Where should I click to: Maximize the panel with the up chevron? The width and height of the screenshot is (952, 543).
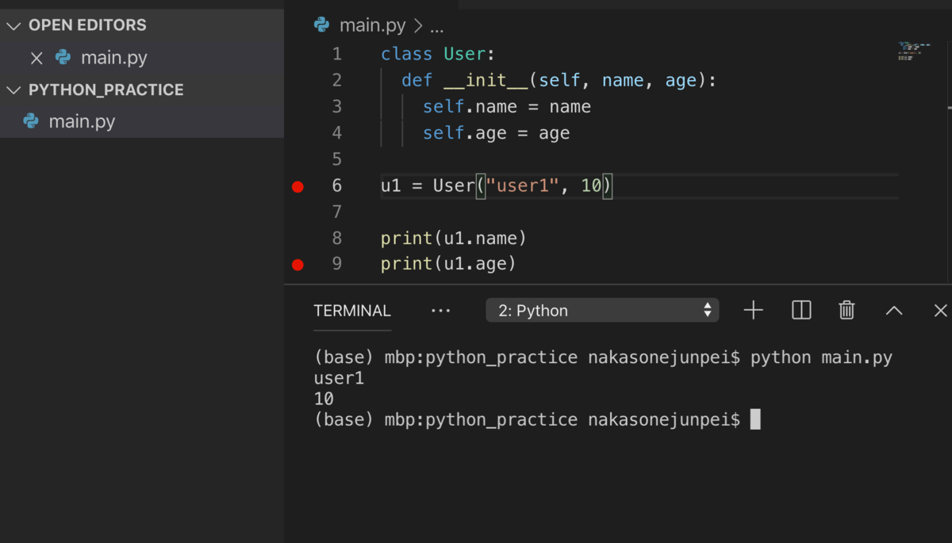894,311
